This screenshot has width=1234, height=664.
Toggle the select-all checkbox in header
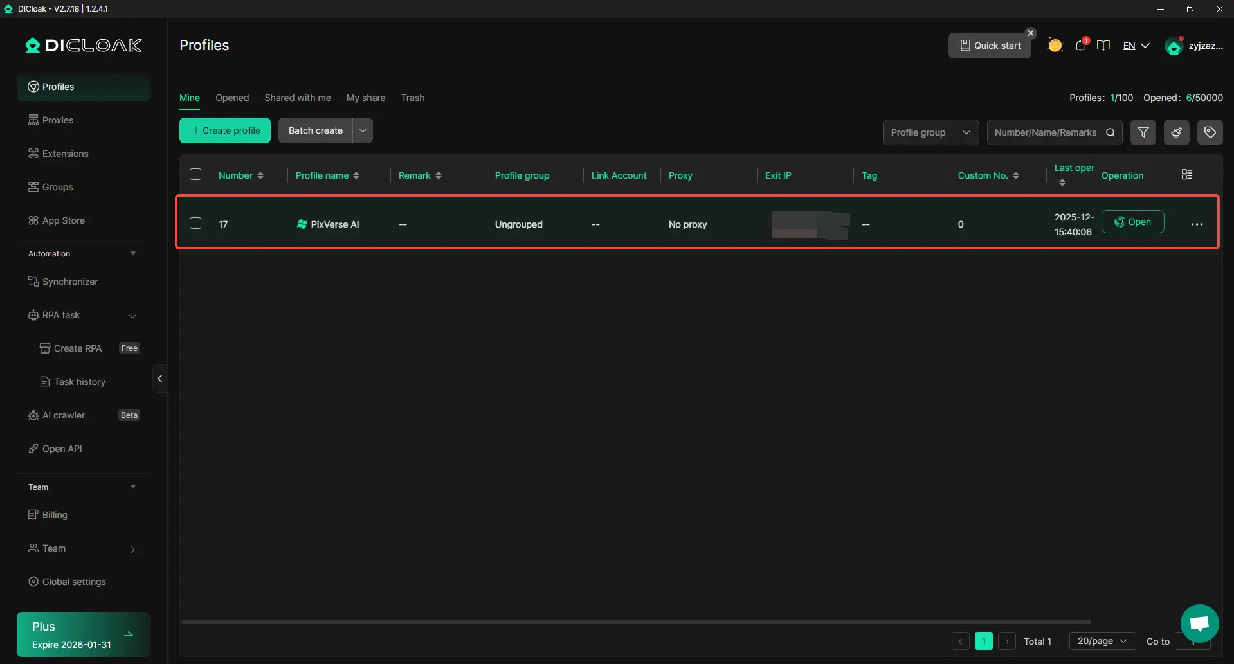tap(195, 175)
